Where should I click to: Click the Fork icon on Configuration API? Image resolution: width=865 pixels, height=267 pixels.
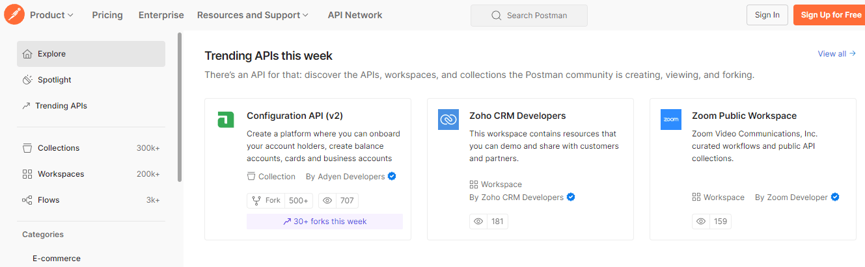pyautogui.click(x=255, y=201)
